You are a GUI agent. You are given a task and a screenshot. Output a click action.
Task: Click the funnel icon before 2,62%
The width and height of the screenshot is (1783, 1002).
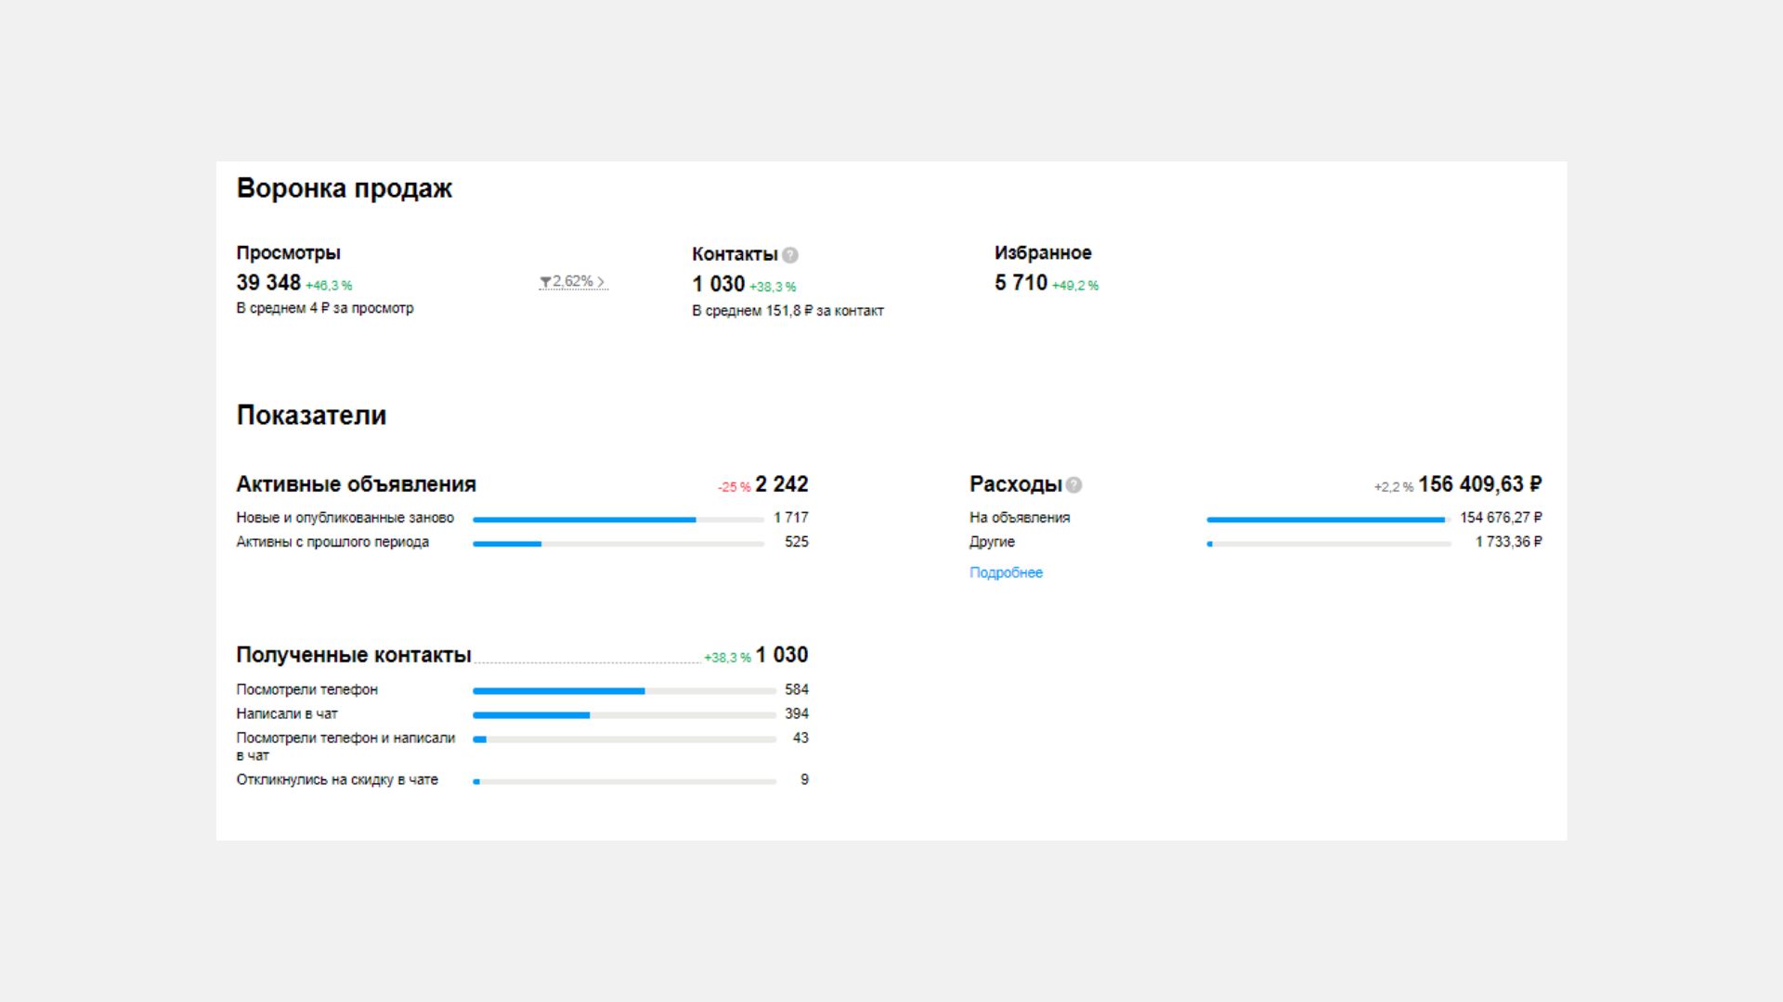[545, 282]
